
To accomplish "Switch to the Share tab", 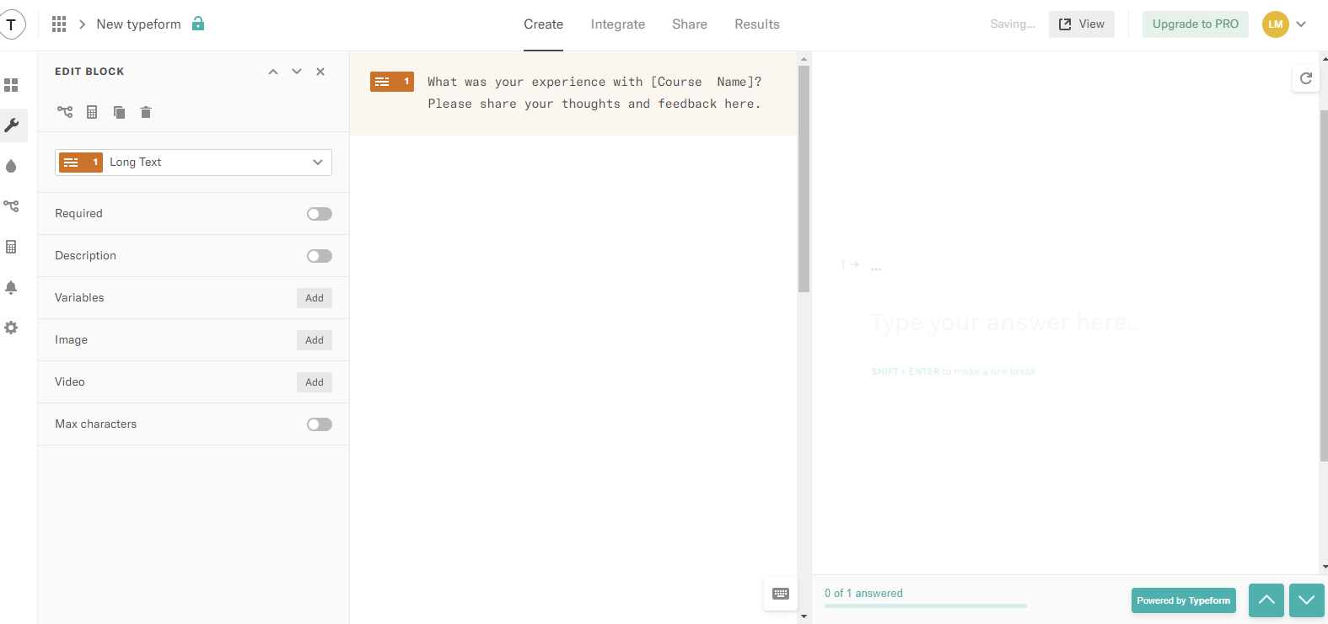I will point(690,24).
